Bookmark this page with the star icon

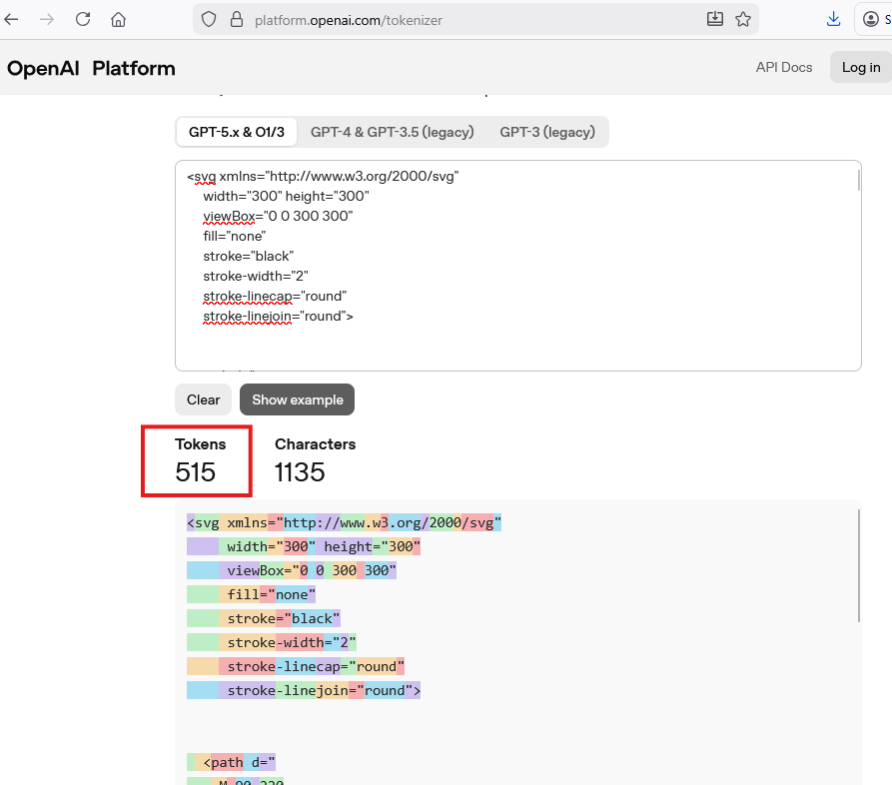pos(743,19)
